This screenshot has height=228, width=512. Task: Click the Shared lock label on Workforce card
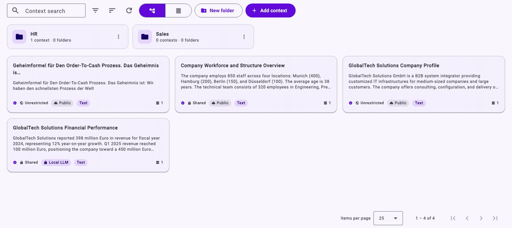(197, 103)
